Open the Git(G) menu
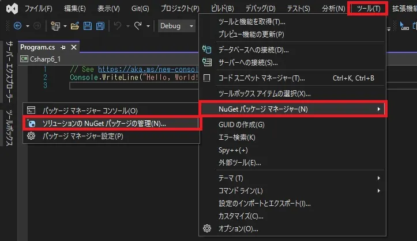The height and width of the screenshot is (241, 417). click(x=140, y=9)
